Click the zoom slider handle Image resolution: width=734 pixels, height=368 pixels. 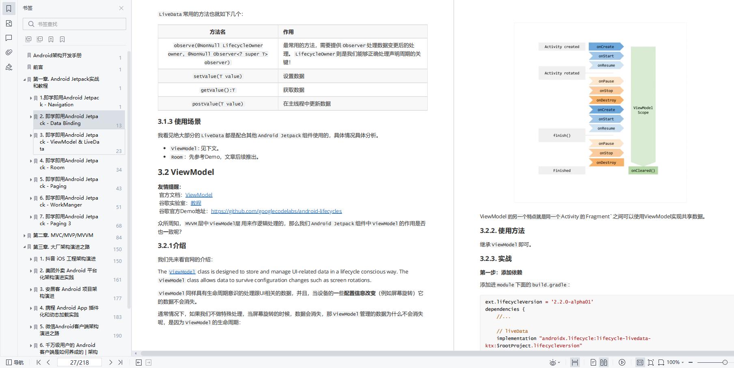pos(725,362)
